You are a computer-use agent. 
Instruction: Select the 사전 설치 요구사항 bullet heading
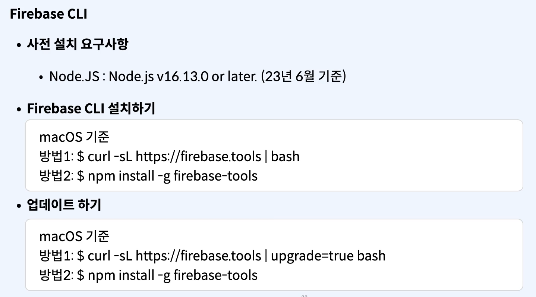tap(78, 45)
